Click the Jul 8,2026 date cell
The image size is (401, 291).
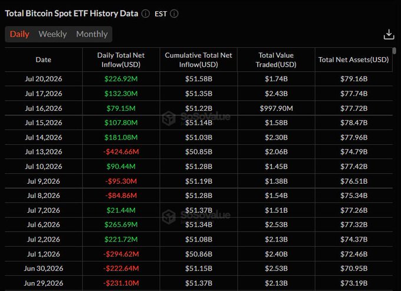click(44, 196)
